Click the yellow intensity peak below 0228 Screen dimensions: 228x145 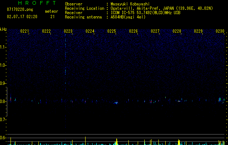179,142
